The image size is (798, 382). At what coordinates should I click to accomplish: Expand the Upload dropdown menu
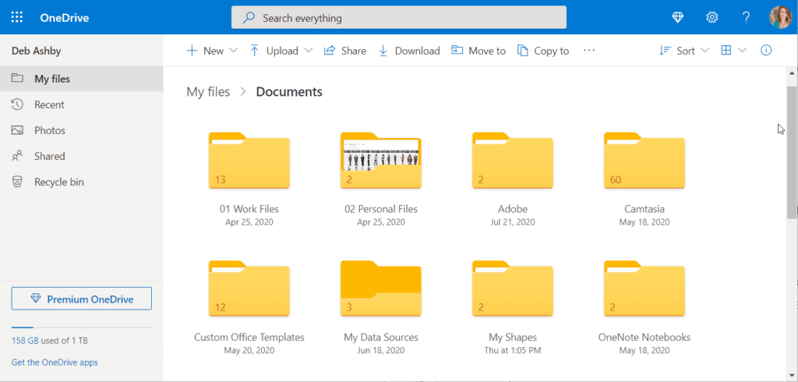281,51
